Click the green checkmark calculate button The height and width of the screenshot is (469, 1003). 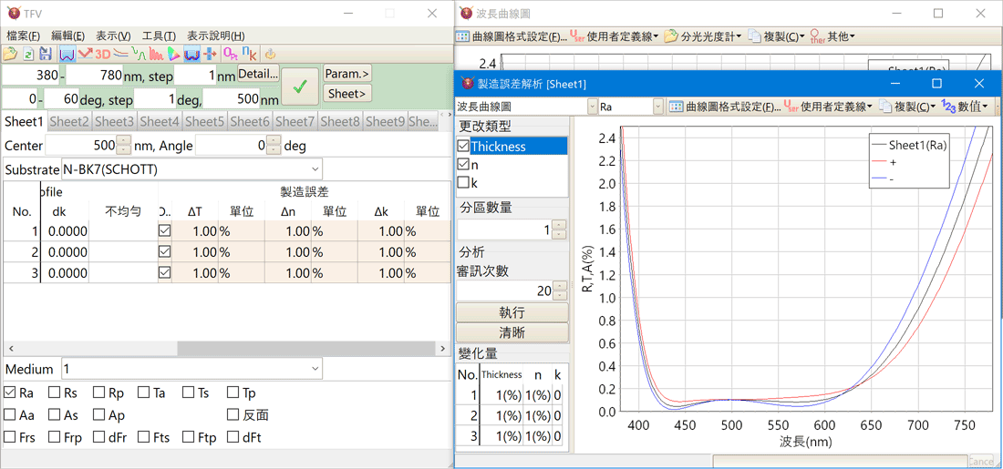300,87
